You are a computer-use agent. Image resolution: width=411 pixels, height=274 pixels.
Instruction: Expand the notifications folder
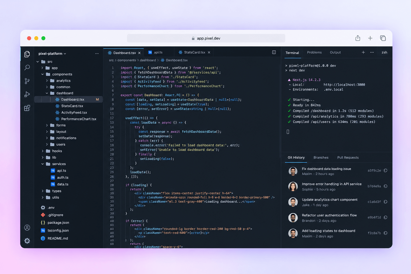click(x=47, y=138)
